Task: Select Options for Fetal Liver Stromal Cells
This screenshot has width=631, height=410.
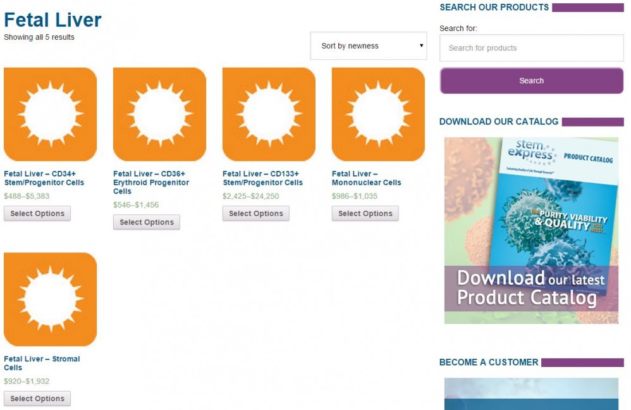Action: tap(37, 399)
